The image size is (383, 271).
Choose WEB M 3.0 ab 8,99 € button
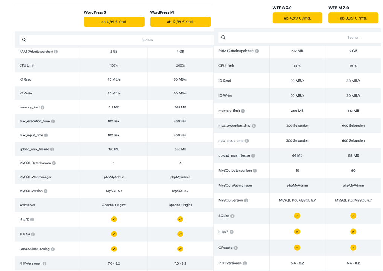[353, 18]
